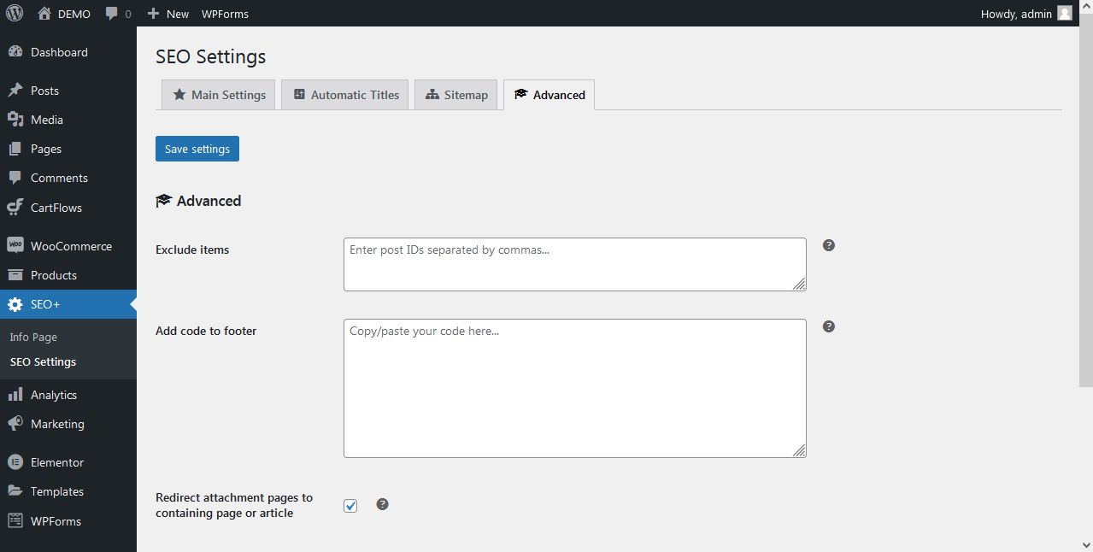Screen dimensions: 1093x552
Task: Go to the Dashboard menu item
Action: (68, 52)
